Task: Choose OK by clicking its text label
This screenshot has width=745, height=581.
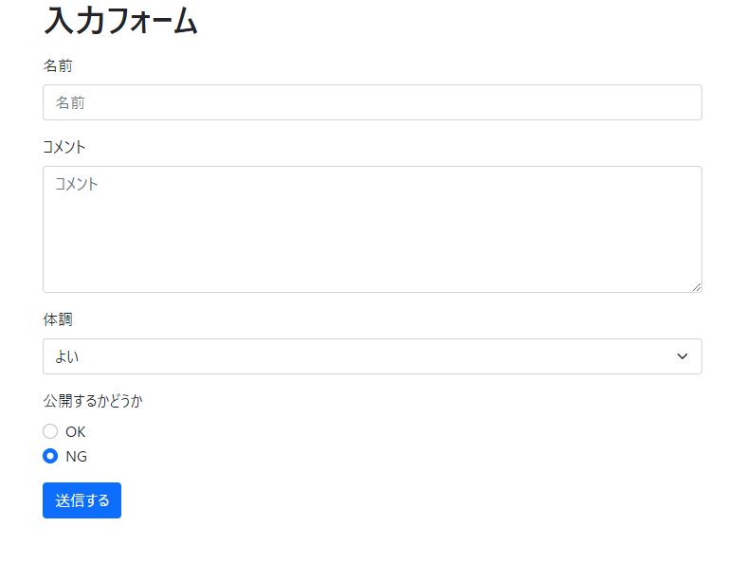Action: click(x=76, y=432)
